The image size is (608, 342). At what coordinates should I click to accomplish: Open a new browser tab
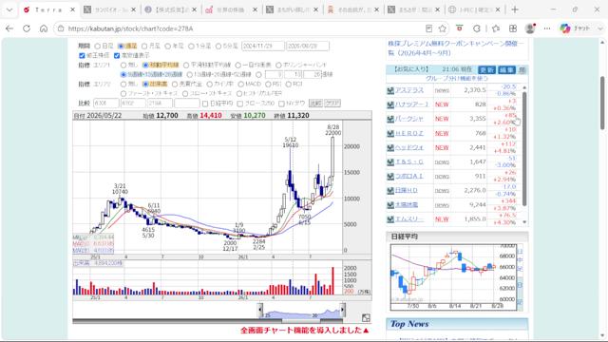tap(515, 10)
